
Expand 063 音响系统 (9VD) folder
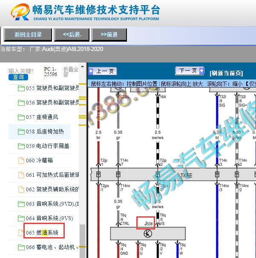point(52,204)
